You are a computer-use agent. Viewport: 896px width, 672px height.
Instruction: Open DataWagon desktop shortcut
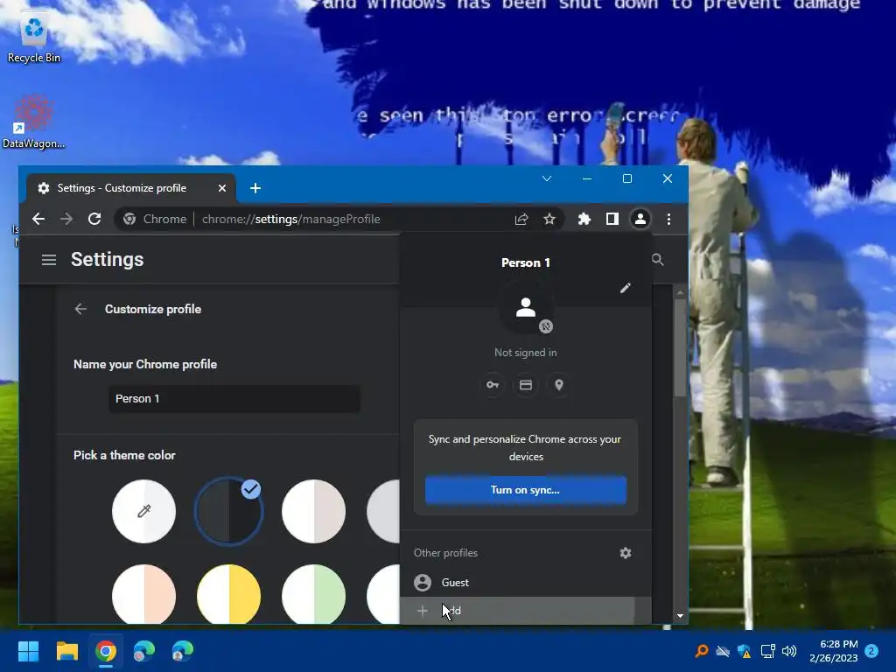tap(34, 122)
